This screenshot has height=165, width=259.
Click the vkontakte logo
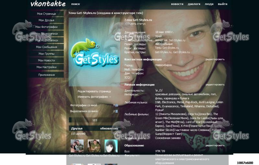48,4
